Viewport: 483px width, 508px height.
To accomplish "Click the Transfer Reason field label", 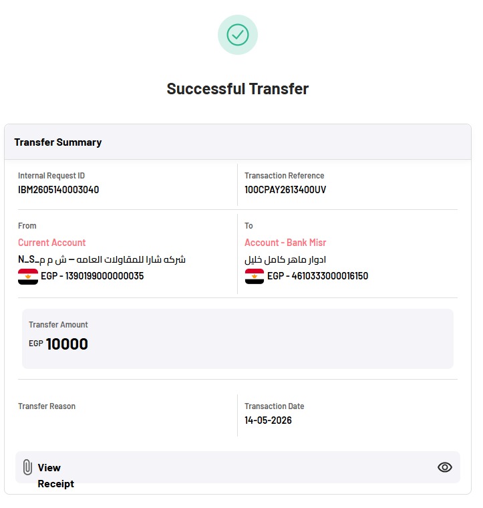I will click(x=47, y=406).
